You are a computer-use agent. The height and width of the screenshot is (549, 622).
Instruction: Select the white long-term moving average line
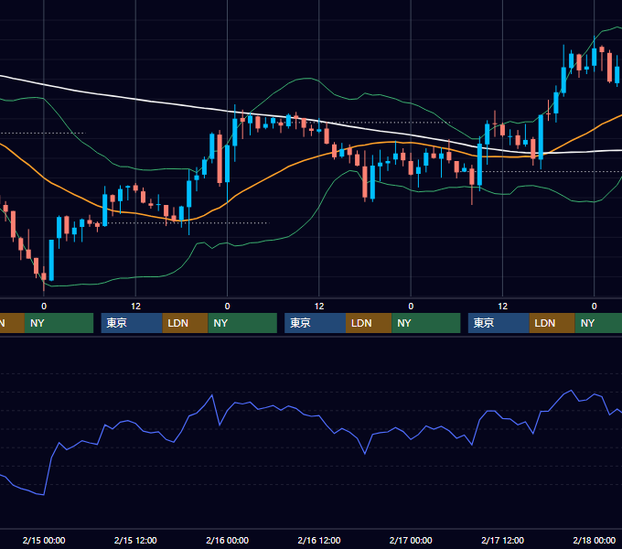134,99
